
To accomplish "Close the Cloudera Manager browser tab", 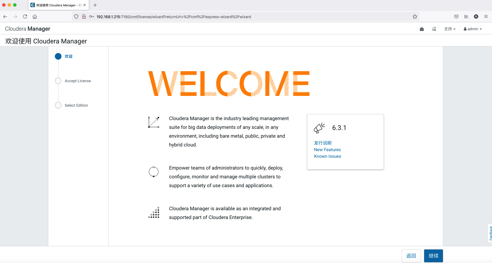I will point(85,5).
